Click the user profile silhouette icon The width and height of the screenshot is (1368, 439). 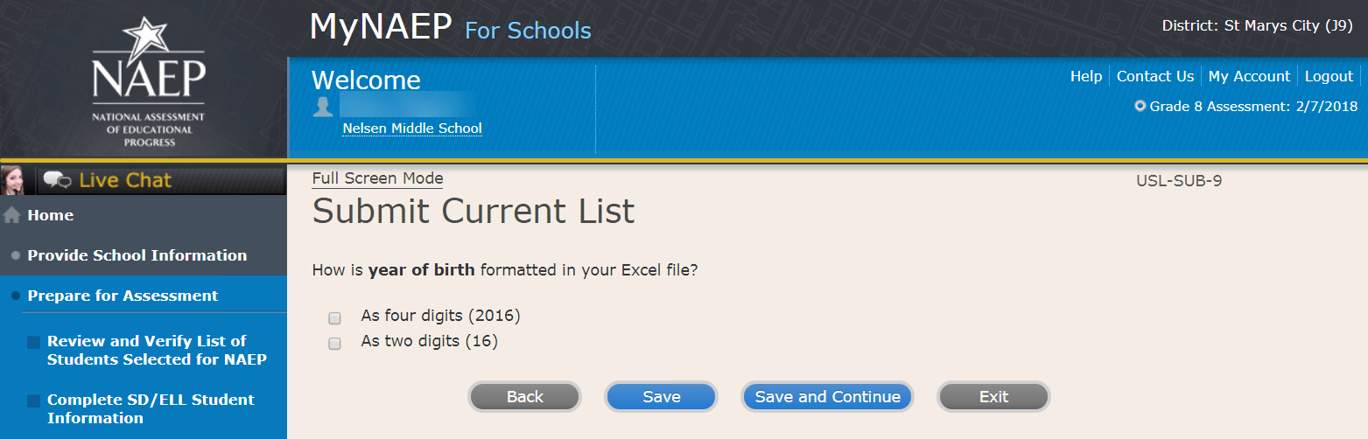point(323,107)
